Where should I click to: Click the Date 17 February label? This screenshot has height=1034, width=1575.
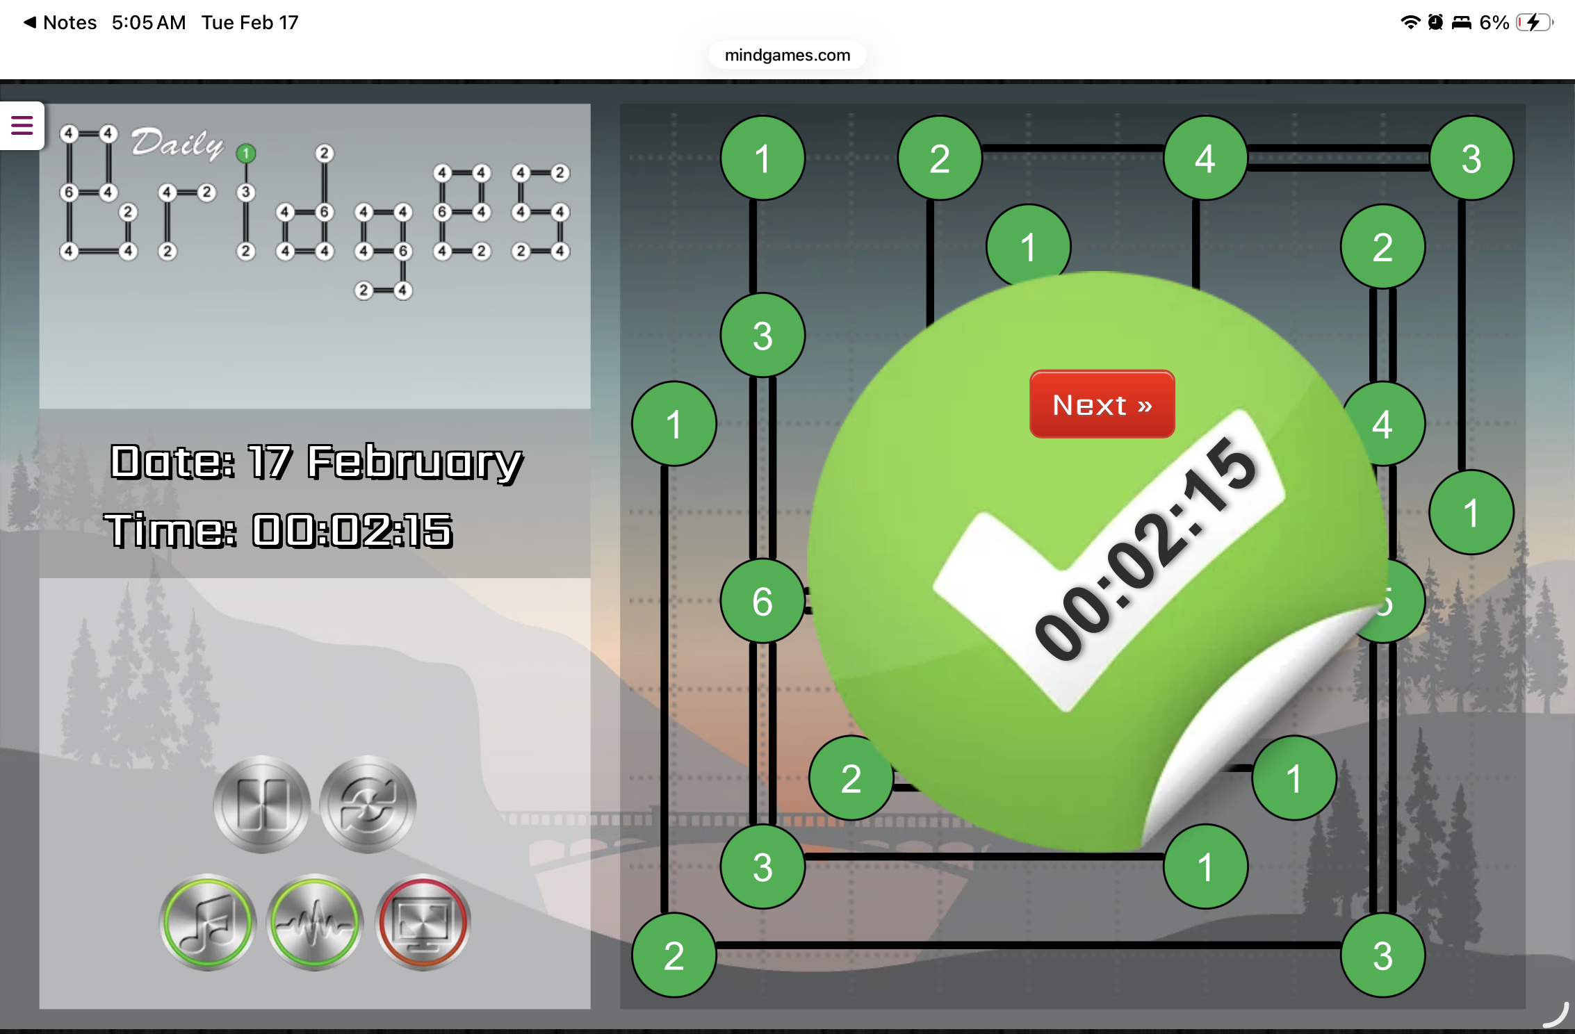click(x=316, y=462)
